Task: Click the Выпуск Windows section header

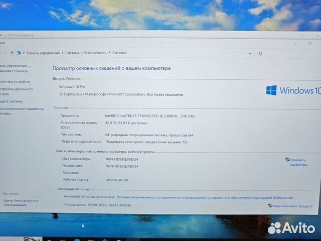Action: tap(67, 78)
